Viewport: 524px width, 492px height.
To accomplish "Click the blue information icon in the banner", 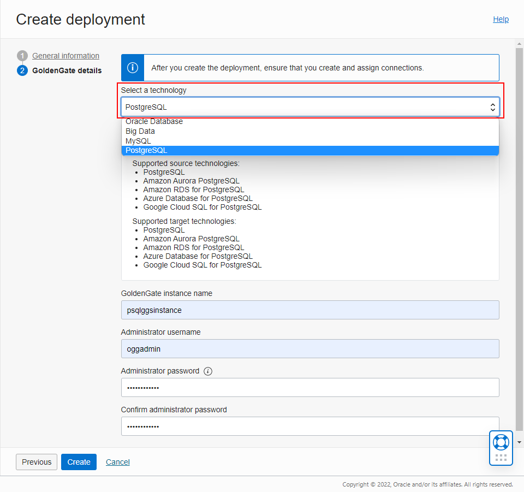I will click(132, 67).
